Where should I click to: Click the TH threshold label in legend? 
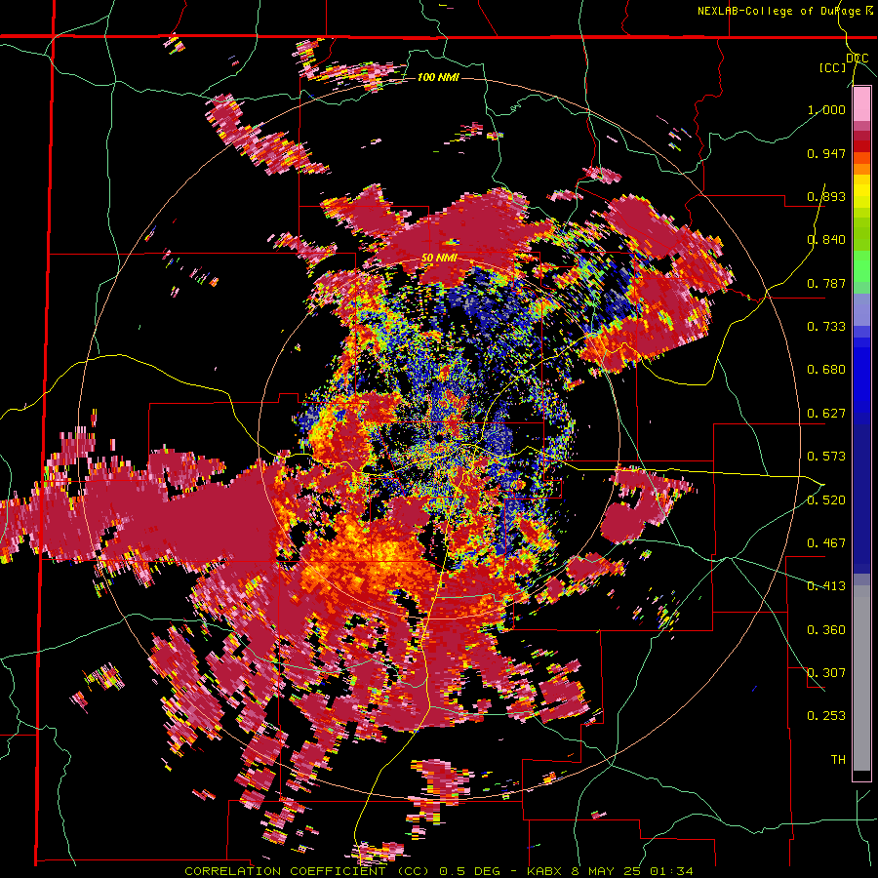838,760
